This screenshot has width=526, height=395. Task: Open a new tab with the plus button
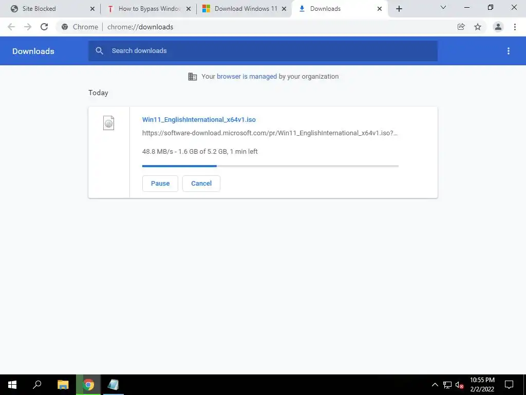(x=399, y=9)
